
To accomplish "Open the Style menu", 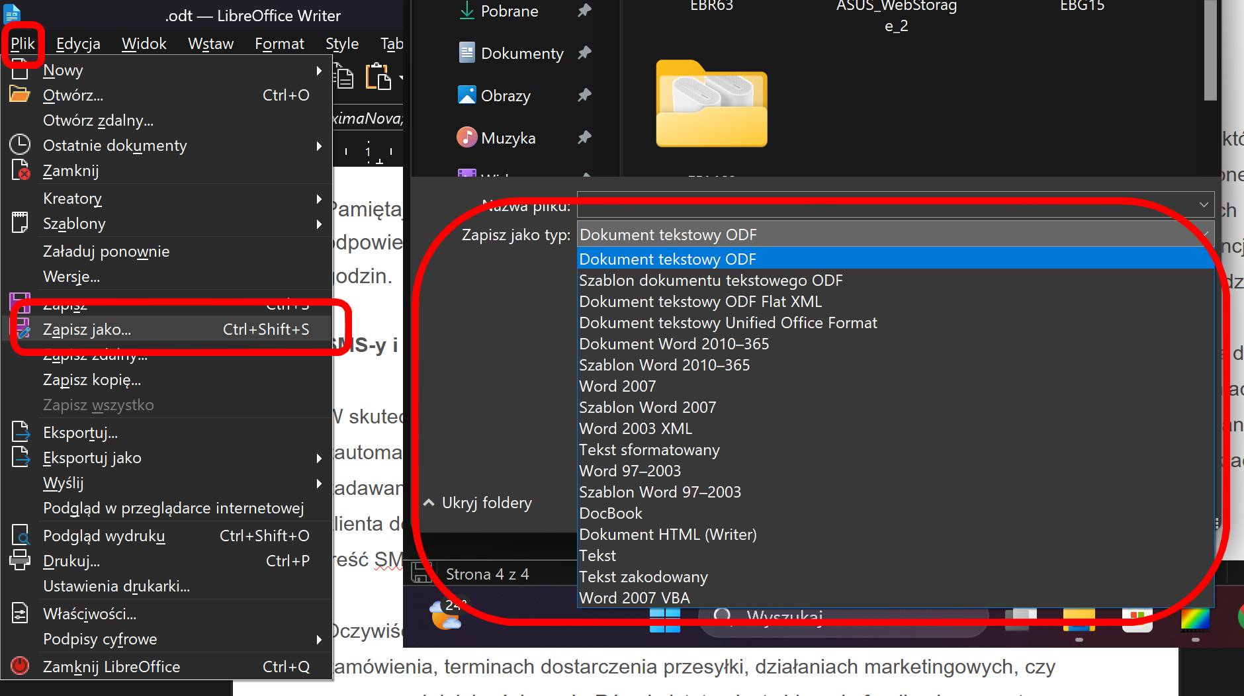I will pos(342,44).
